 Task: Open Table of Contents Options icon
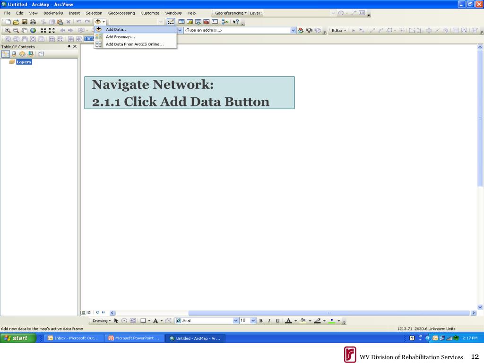pos(41,54)
